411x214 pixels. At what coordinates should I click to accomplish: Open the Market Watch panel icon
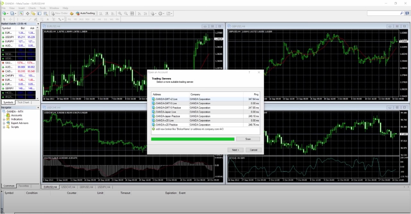click(21, 13)
